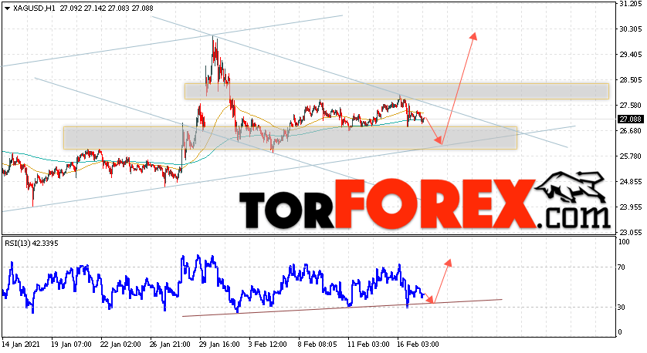
Task: Select the RSI scale level 70
Action: (x=622, y=267)
